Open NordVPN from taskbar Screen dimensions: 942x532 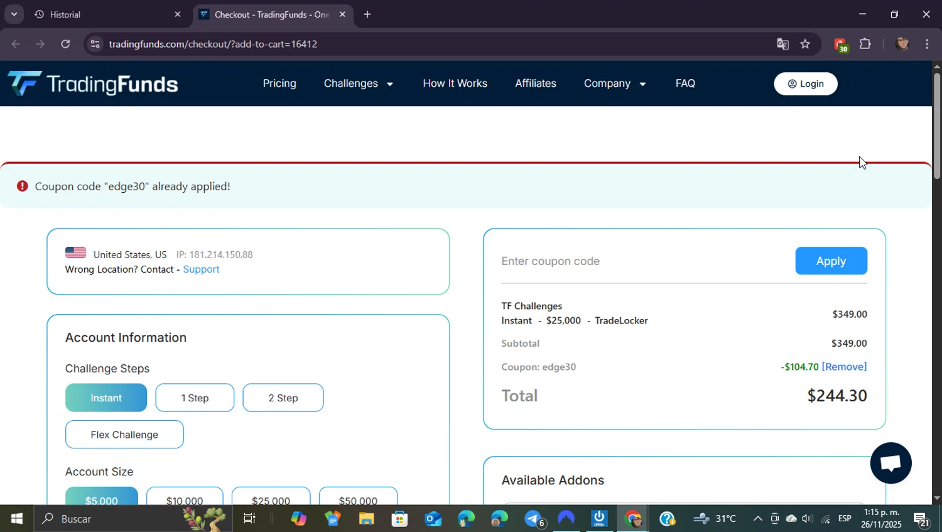pos(566,519)
